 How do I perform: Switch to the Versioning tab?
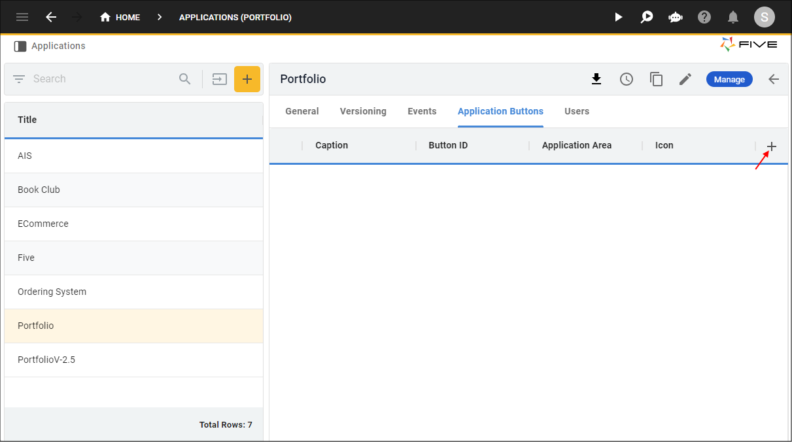click(363, 111)
